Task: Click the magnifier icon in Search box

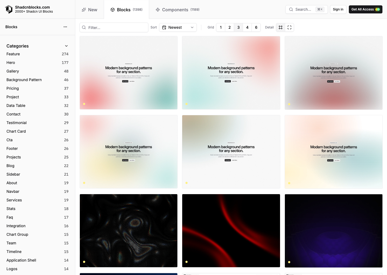Action: 291,9
